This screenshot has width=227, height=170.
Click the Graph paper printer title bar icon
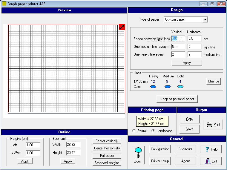(x=4, y=4)
